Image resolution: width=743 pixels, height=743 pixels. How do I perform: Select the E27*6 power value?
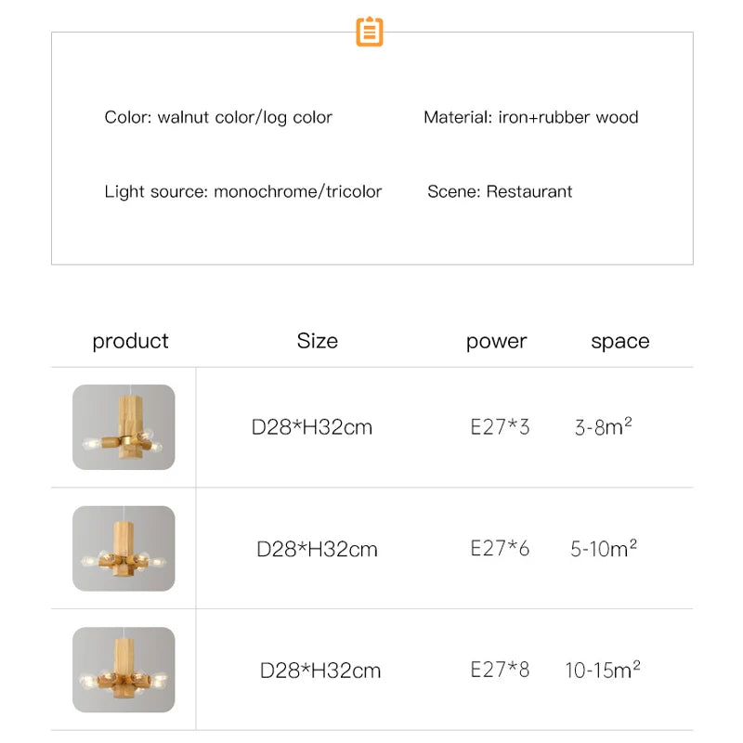point(500,548)
